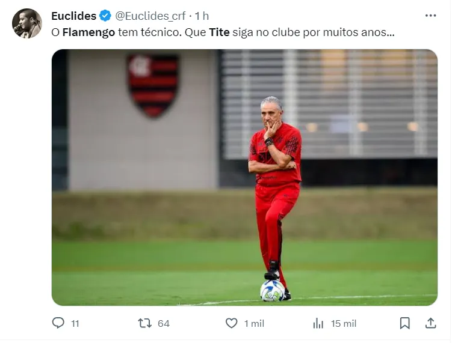The width and height of the screenshot is (452, 343).
Task: Click the view count 15 mil
Action: tap(344, 324)
